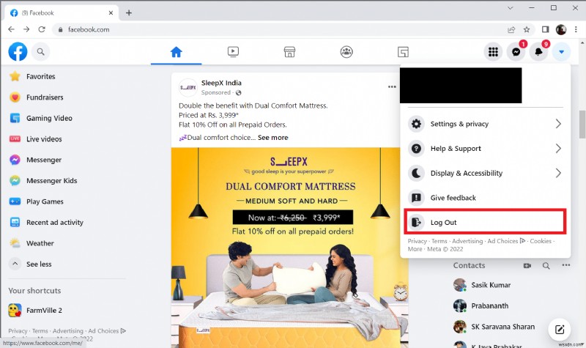Click the Log Out door icon

click(x=416, y=222)
